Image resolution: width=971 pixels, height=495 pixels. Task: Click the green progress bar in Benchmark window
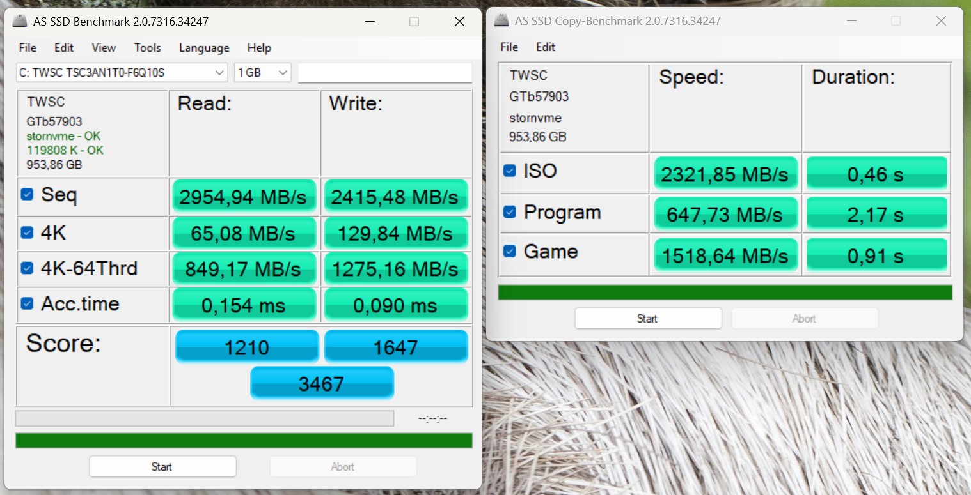point(244,440)
